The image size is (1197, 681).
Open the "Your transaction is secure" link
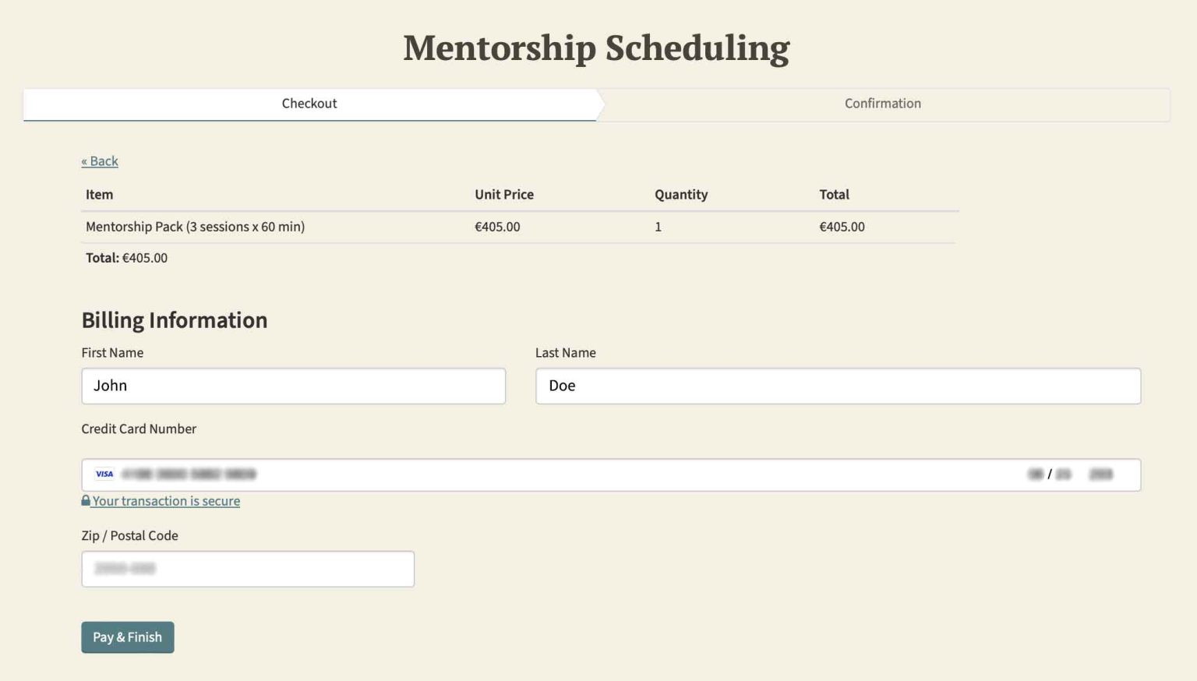(166, 501)
